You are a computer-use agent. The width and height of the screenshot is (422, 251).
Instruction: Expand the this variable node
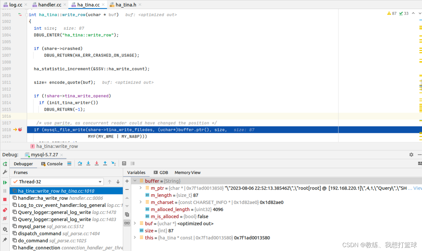click(x=135, y=237)
